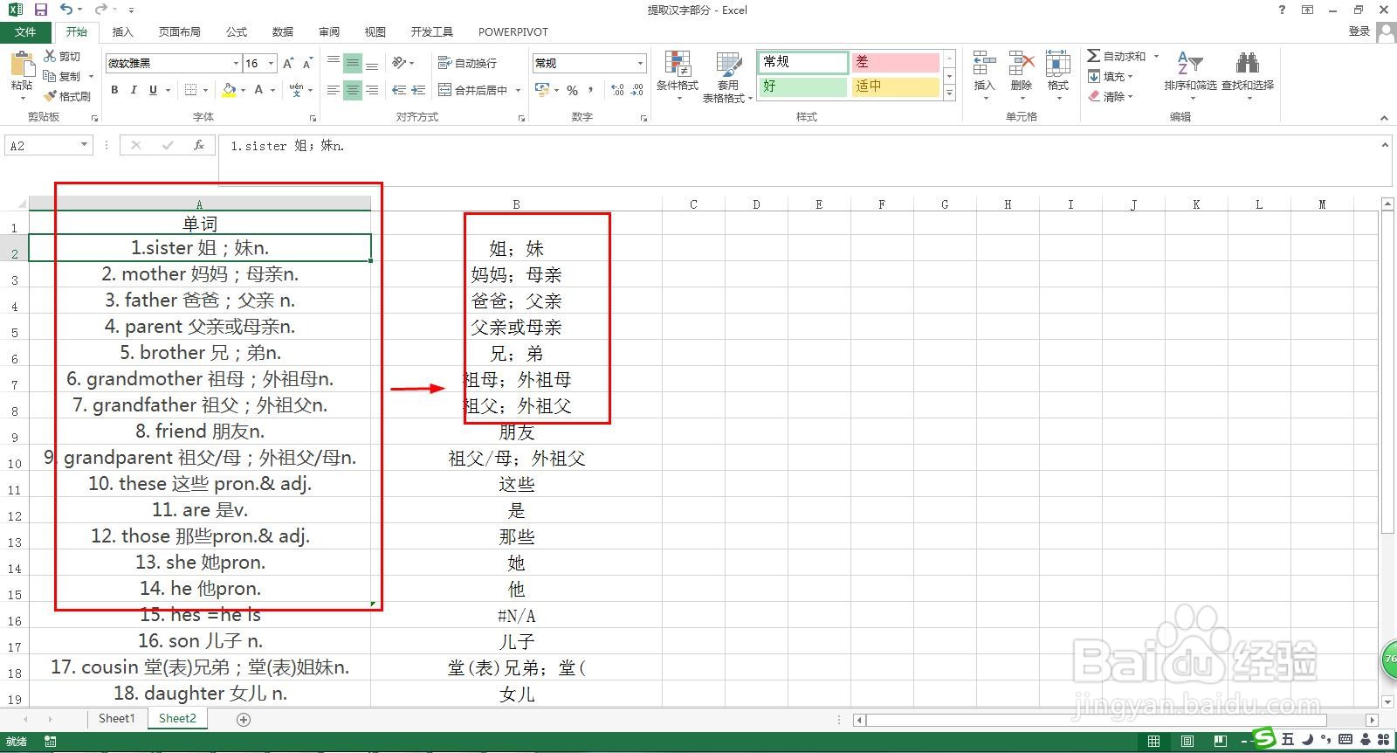The height and width of the screenshot is (753, 1397).
Task: Switch to the 页面布局 tab
Action: (x=180, y=31)
